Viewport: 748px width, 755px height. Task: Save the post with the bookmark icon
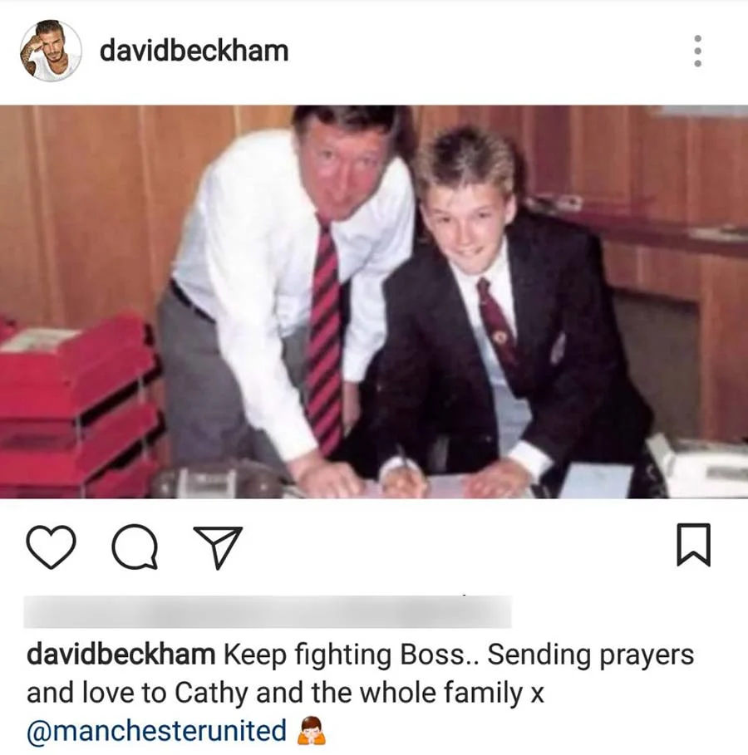693,545
